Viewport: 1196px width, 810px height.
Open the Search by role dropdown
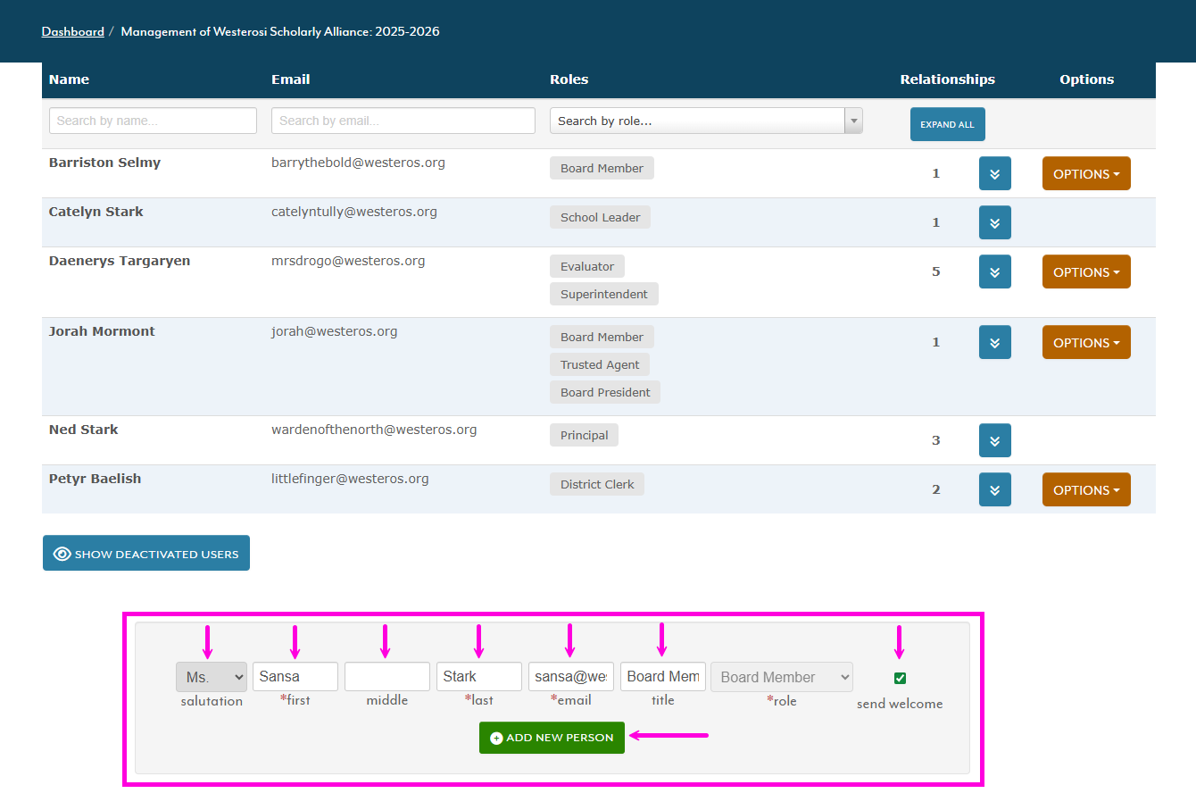click(706, 121)
